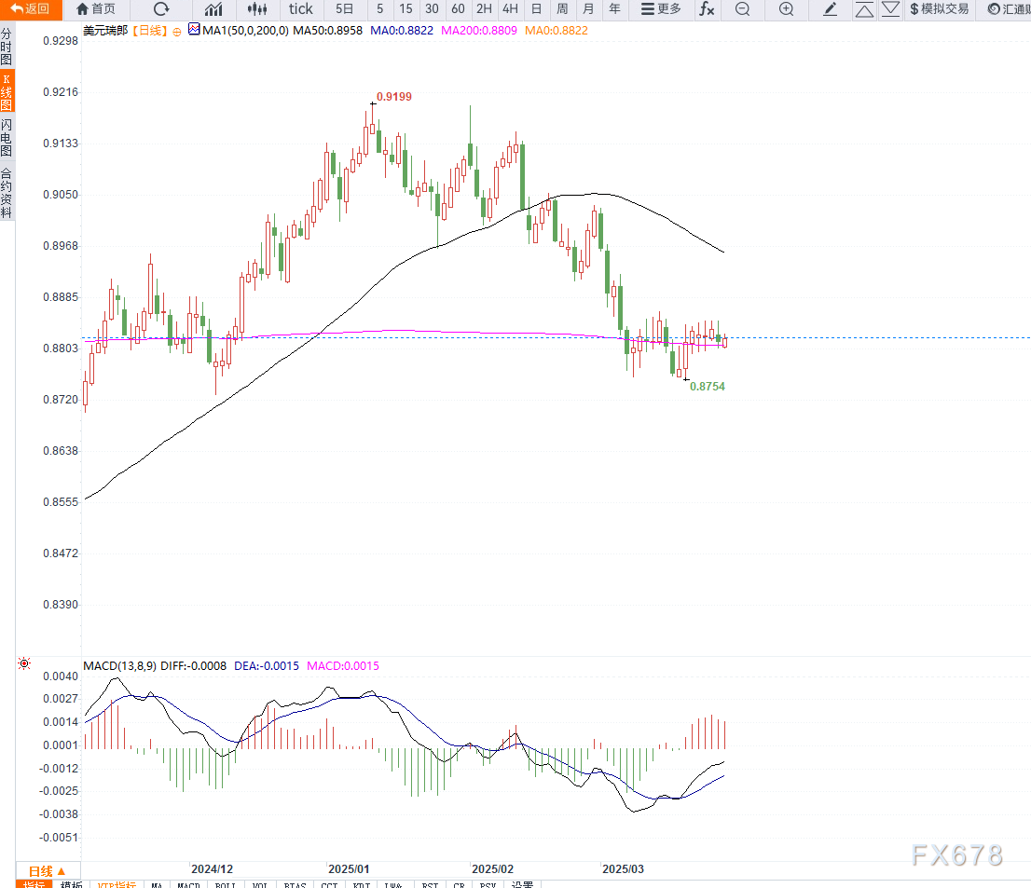Screen dimensions: 1031x888
Task: Zoom in the chart with plus magnifier
Action: (786, 9)
